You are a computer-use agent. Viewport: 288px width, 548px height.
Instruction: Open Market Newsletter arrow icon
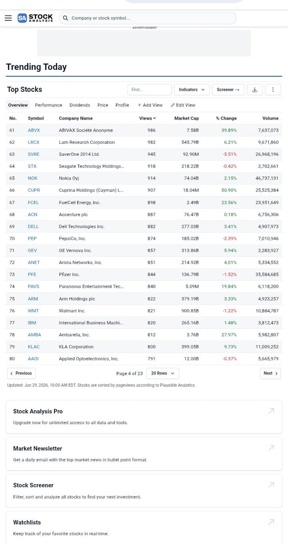(271, 448)
